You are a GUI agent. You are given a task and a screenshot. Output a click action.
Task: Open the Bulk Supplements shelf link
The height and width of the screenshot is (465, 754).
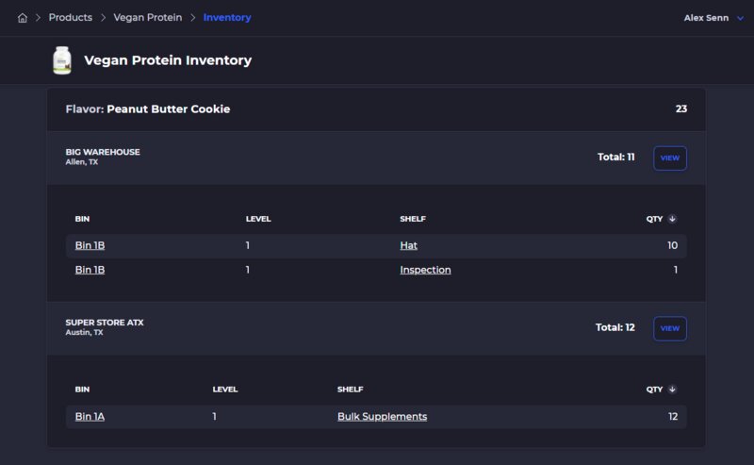click(x=382, y=416)
